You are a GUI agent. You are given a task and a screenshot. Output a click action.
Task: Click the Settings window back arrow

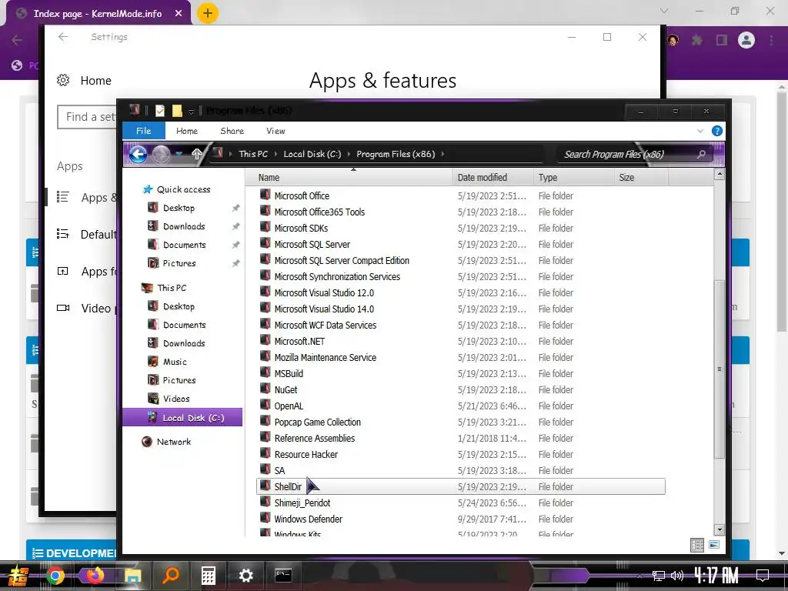tap(63, 37)
